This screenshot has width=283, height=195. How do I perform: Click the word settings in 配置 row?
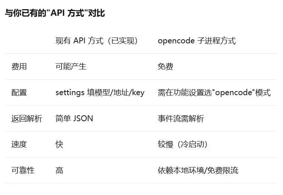[70, 93]
